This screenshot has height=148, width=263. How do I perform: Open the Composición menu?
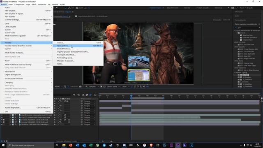tap(19, 5)
